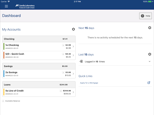Open the Apply for a Mortgage link
The height and width of the screenshot is (115, 154).
pos(89,83)
